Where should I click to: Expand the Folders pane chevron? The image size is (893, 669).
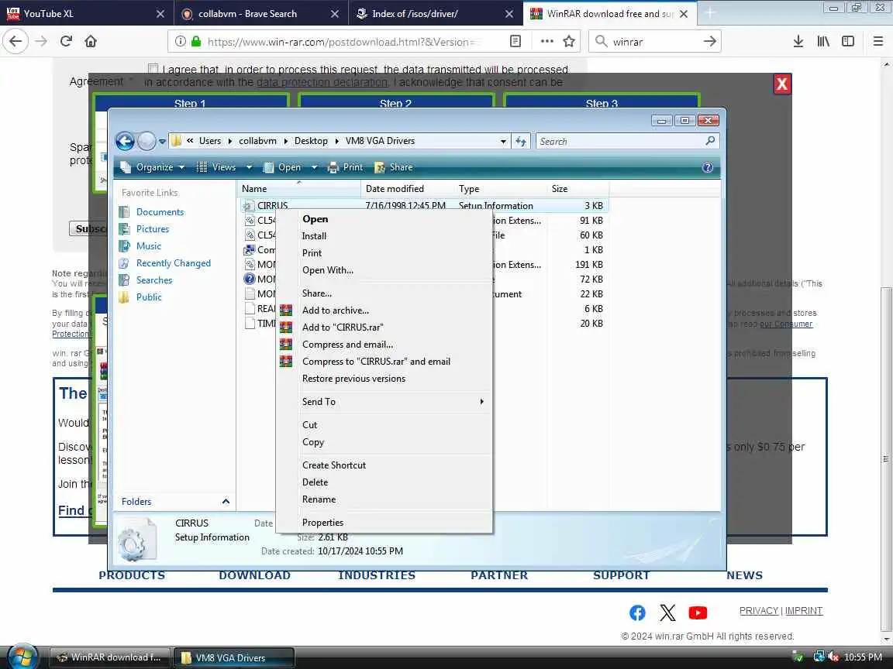[x=226, y=502]
